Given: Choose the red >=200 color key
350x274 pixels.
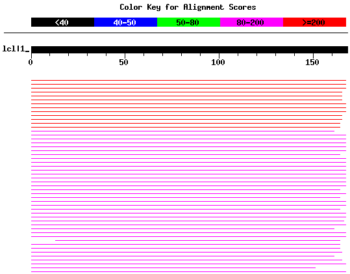Looking at the screenshot, I should click(x=314, y=22).
